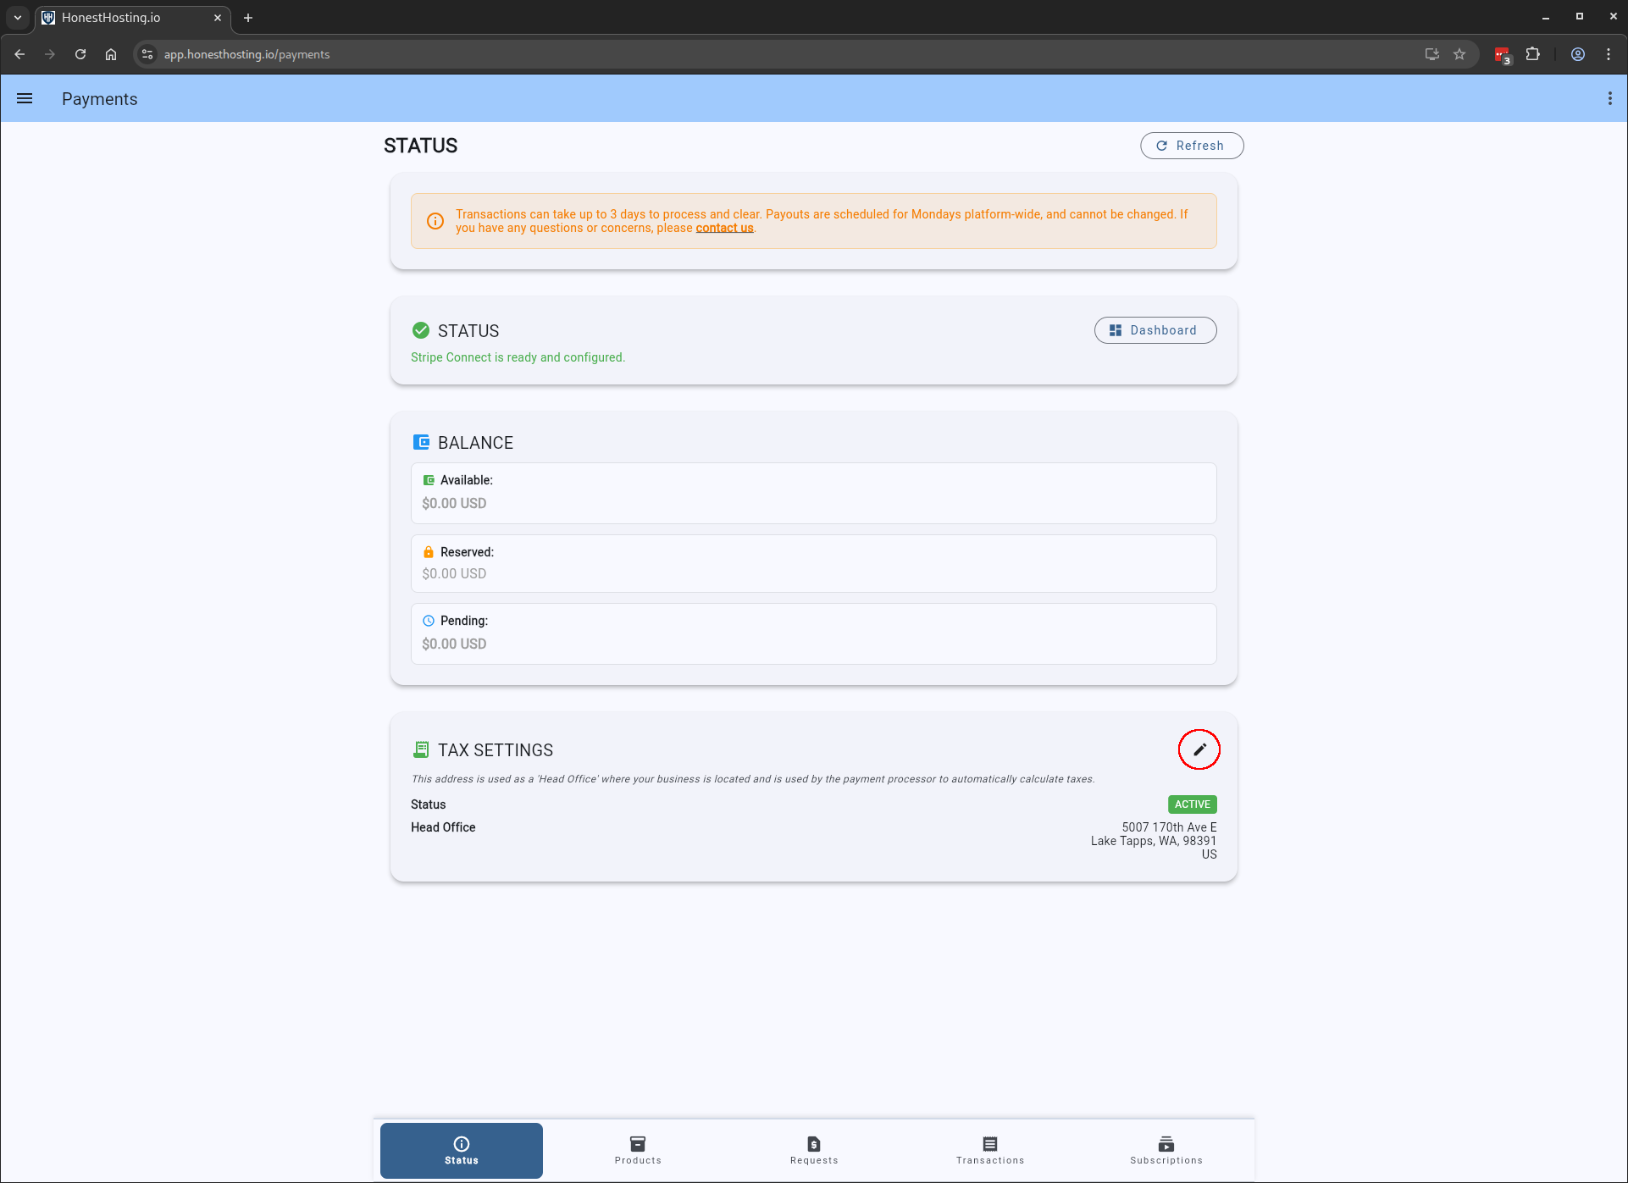This screenshot has width=1628, height=1183.
Task: Switch to the Requests tab
Action: tap(814, 1150)
